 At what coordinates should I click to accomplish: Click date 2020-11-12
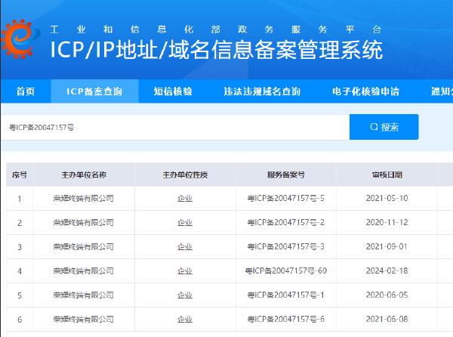(387, 223)
